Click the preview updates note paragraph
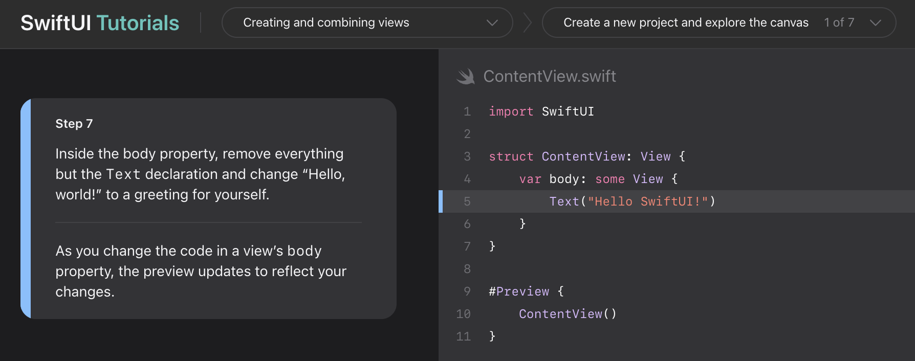 click(x=201, y=271)
